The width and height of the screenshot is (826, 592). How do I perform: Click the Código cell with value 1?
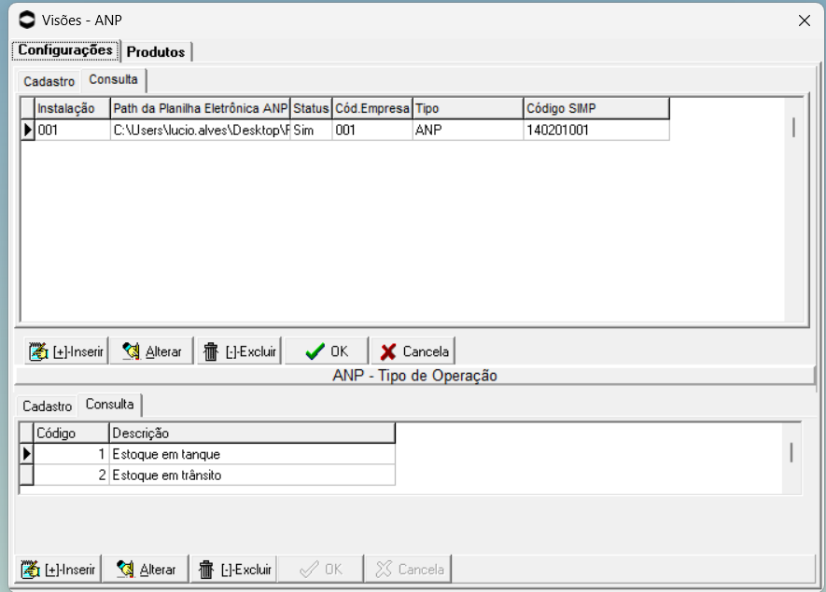coord(71,454)
